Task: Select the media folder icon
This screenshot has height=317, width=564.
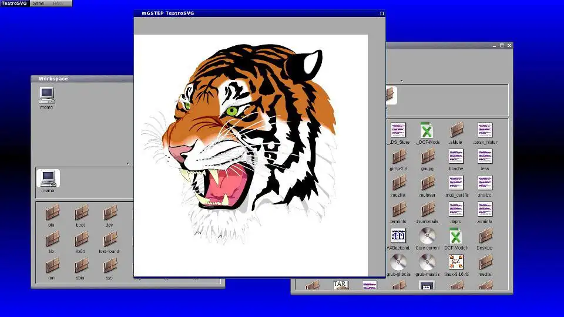Action: (485, 262)
